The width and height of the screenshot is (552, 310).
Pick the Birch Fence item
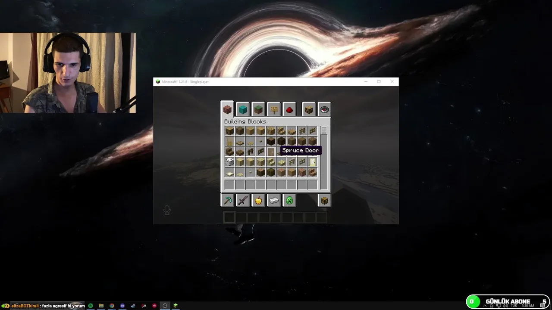pyautogui.click(x=292, y=162)
